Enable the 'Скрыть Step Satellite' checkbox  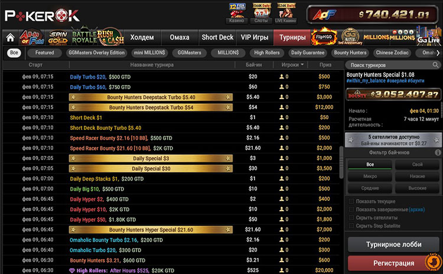(351, 226)
